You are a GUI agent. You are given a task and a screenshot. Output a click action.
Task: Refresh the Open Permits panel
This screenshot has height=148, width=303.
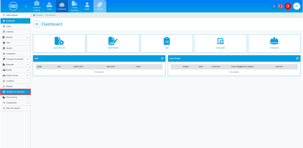click(x=297, y=58)
